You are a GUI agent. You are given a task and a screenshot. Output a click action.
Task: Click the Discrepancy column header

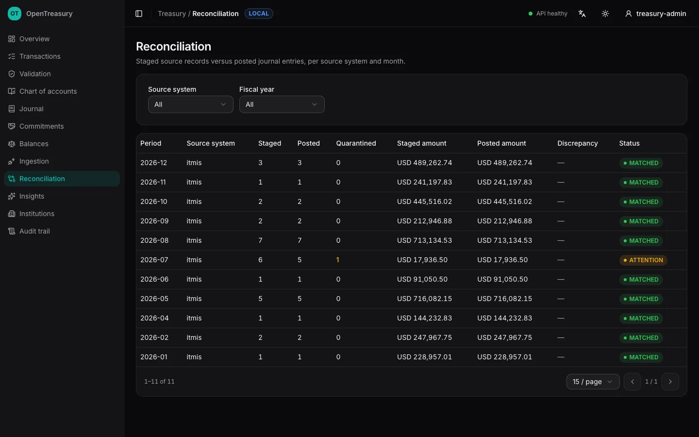click(x=578, y=143)
